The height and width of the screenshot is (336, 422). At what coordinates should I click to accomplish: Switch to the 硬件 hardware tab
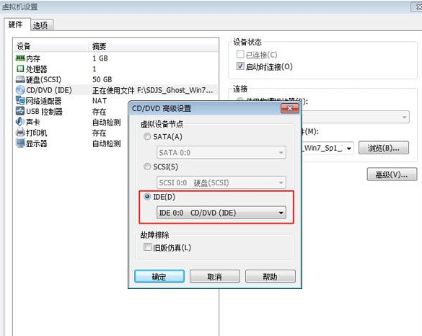point(16,25)
